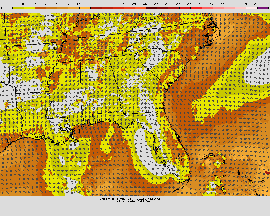Click the legend label "8"
This screenshot has width=270, height=216.
23,4
